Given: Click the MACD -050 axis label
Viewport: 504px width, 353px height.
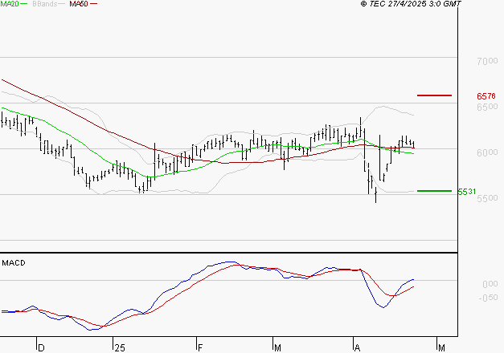Looking at the screenshot, I should pyautogui.click(x=488, y=298).
